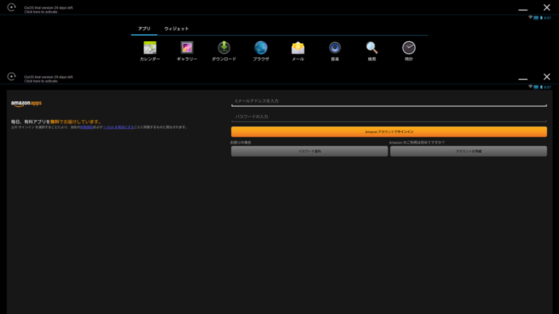The width and height of the screenshot is (559, 314).
Task: Open the 音楽 (Music) speaker icon
Action: tap(335, 47)
